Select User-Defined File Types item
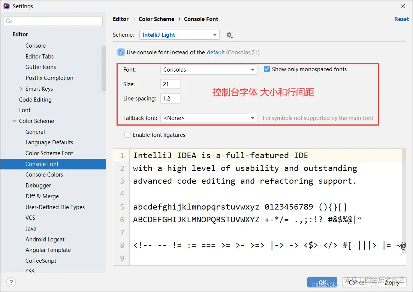The height and width of the screenshot is (292, 413). 55,207
